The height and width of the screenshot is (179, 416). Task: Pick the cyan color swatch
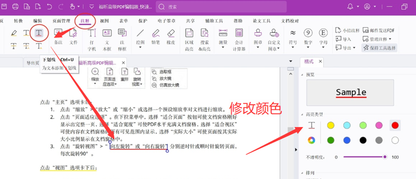[x=347, y=125]
